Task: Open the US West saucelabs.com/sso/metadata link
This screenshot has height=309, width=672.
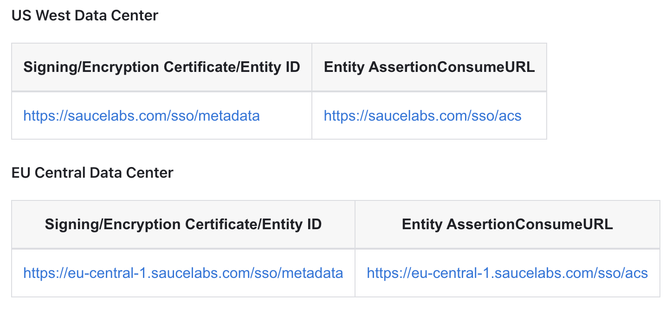Action: [142, 116]
